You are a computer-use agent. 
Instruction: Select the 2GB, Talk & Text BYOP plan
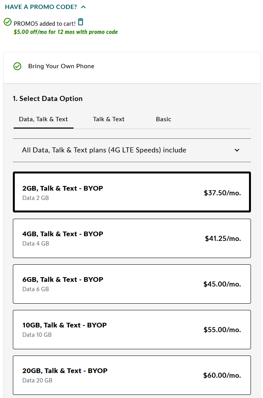[131, 193]
